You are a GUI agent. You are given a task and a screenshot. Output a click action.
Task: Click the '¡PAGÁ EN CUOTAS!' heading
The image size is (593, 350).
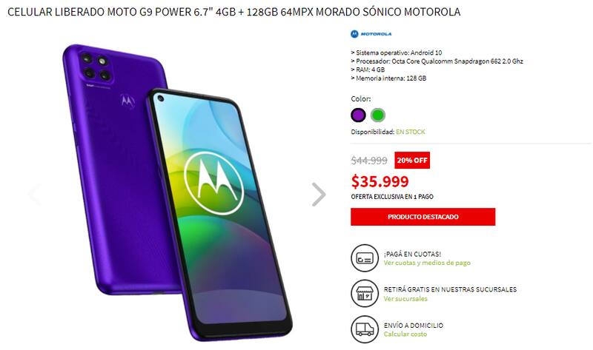pos(412,254)
